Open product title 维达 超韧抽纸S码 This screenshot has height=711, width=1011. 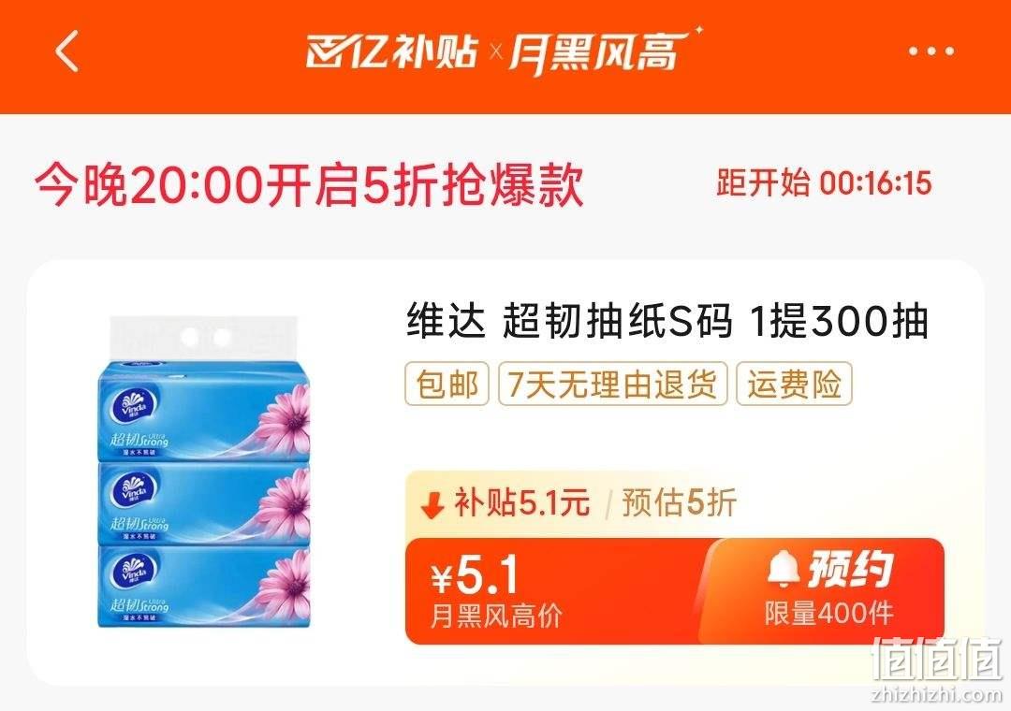[x=667, y=320]
